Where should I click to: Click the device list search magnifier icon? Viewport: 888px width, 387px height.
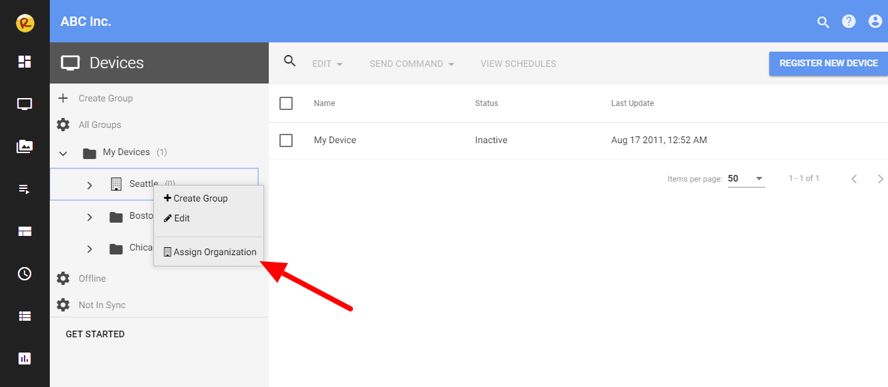coord(289,61)
